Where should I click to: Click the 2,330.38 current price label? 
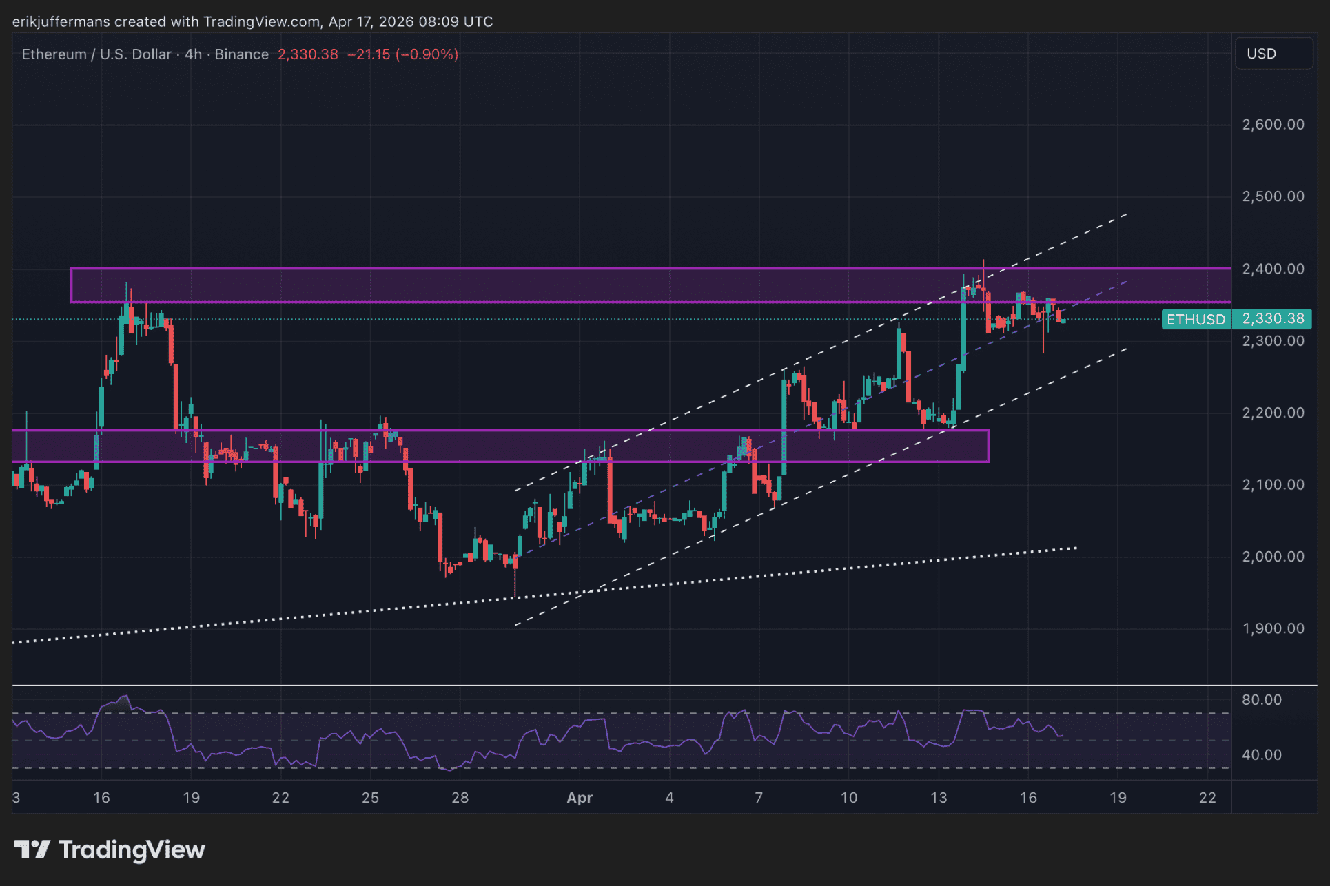pyautogui.click(x=1272, y=319)
